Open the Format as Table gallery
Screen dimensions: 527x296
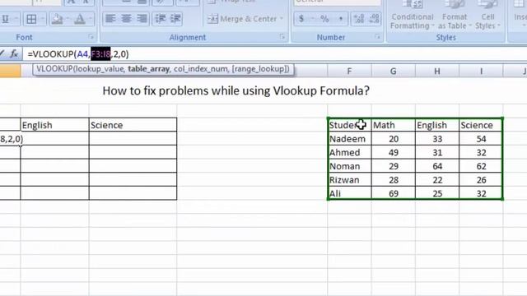pos(455,15)
